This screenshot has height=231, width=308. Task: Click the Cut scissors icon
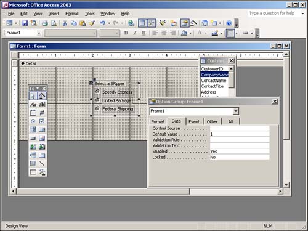(x=65, y=23)
